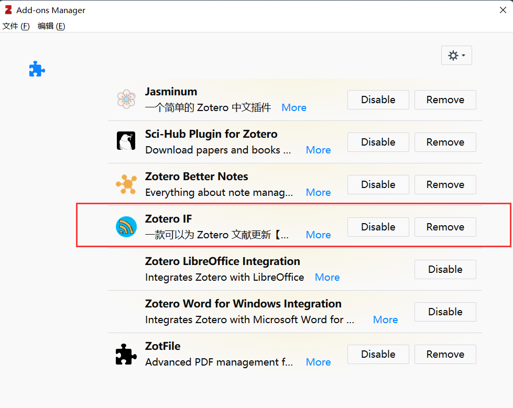Click the description '一个简单的 Zotero 中文插件'
513x408 pixels.
click(x=208, y=107)
